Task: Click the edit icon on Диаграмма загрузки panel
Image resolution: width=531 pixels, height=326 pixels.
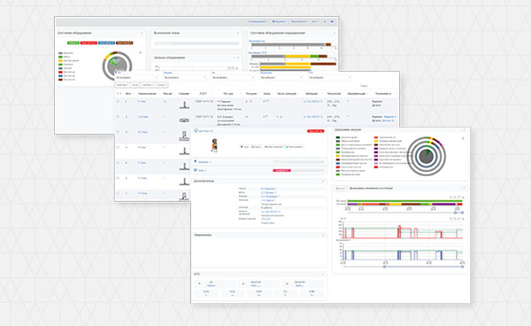Action: pos(464,130)
